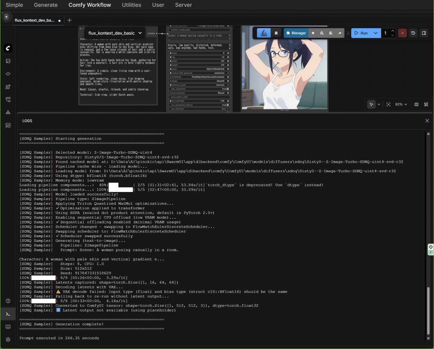Cancel current run with red X
The image size is (434, 349).
coord(402,33)
